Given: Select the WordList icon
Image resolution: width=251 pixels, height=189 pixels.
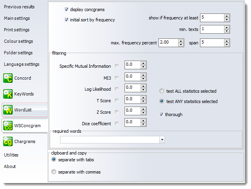Looking at the screenshot, I should coord(8,110).
